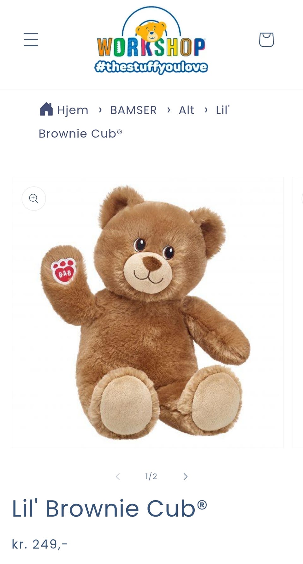
Task: Click the Lil' Brownie Cub product title
Action: pos(110,508)
